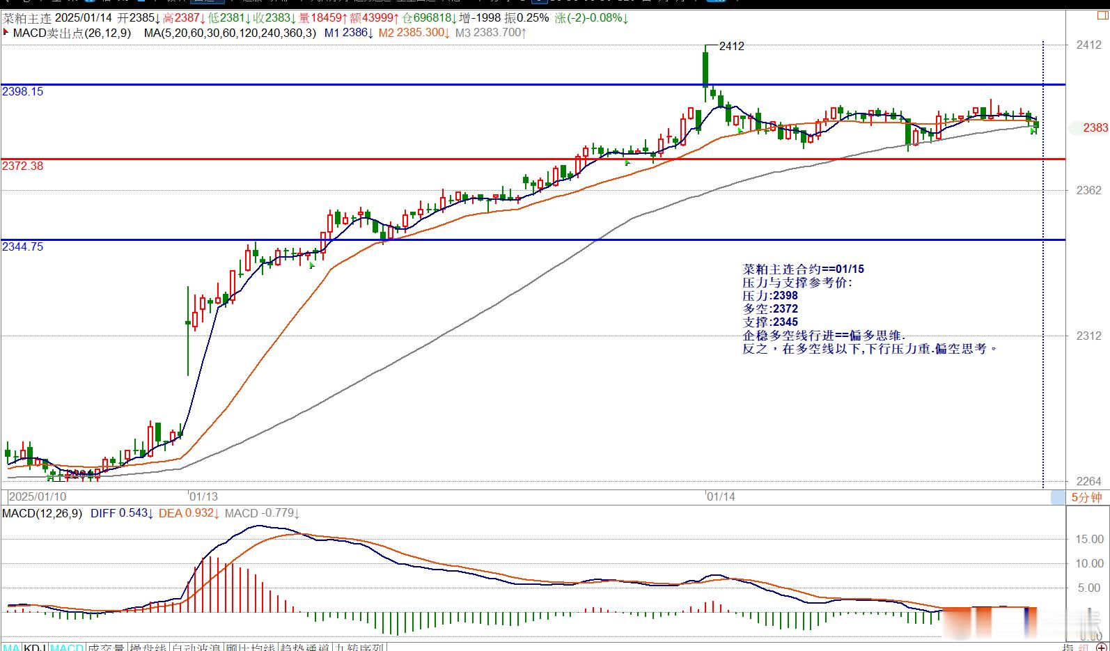Click the current price tag 2383

pos(1095,127)
